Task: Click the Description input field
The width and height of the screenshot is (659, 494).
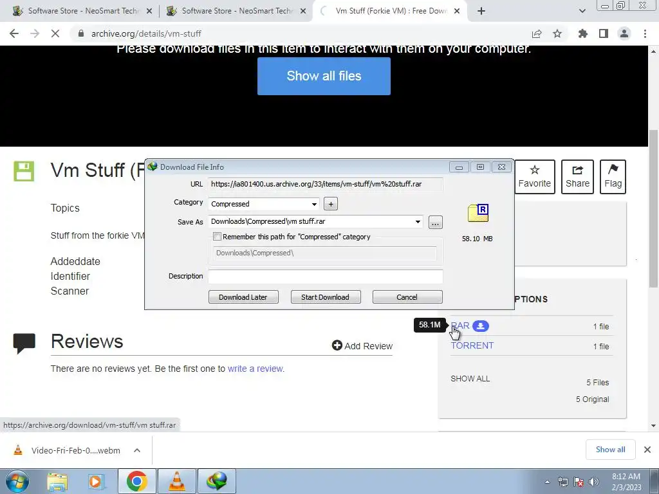Action: click(325, 277)
